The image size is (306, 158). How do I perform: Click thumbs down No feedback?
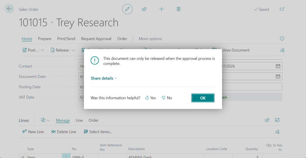[167, 98]
